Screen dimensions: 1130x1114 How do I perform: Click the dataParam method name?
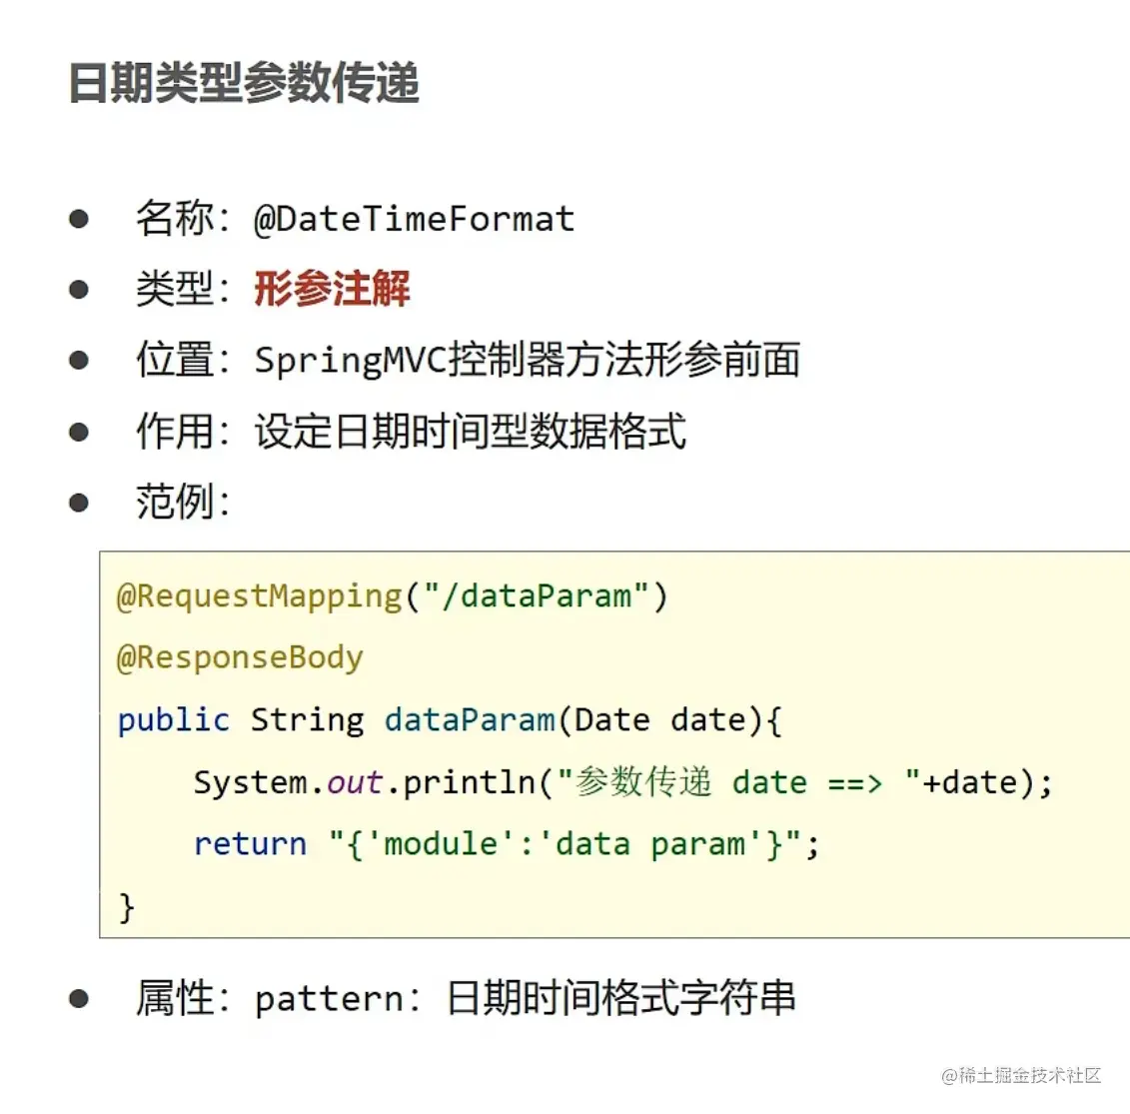pos(470,720)
